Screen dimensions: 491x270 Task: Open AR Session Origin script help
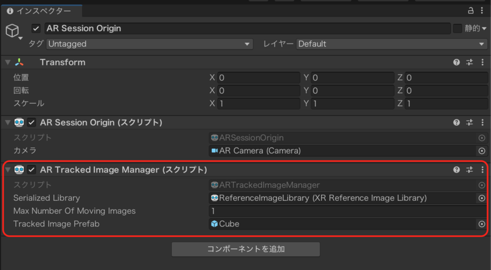[x=457, y=122]
